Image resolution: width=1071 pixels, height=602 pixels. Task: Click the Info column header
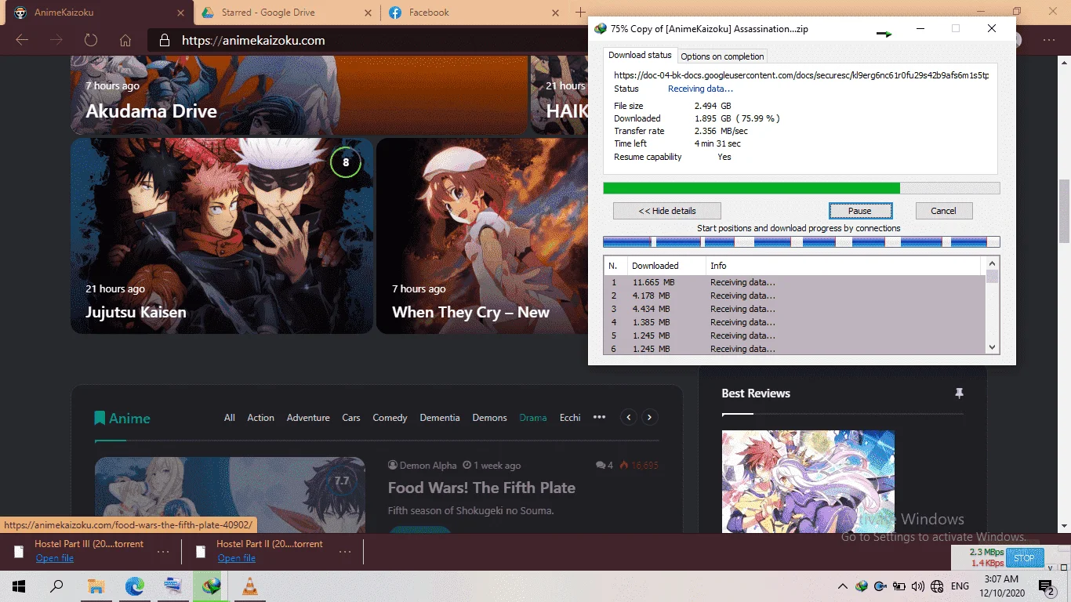click(844, 266)
